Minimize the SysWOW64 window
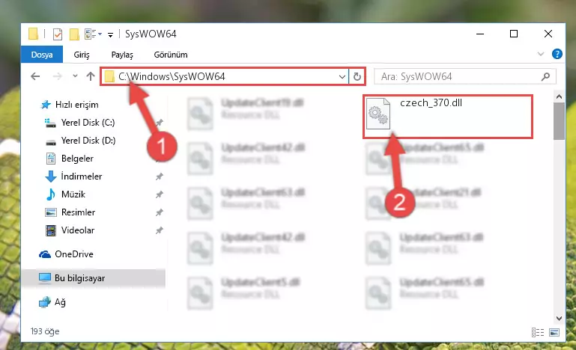The width and height of the screenshot is (576, 350). (x=480, y=34)
